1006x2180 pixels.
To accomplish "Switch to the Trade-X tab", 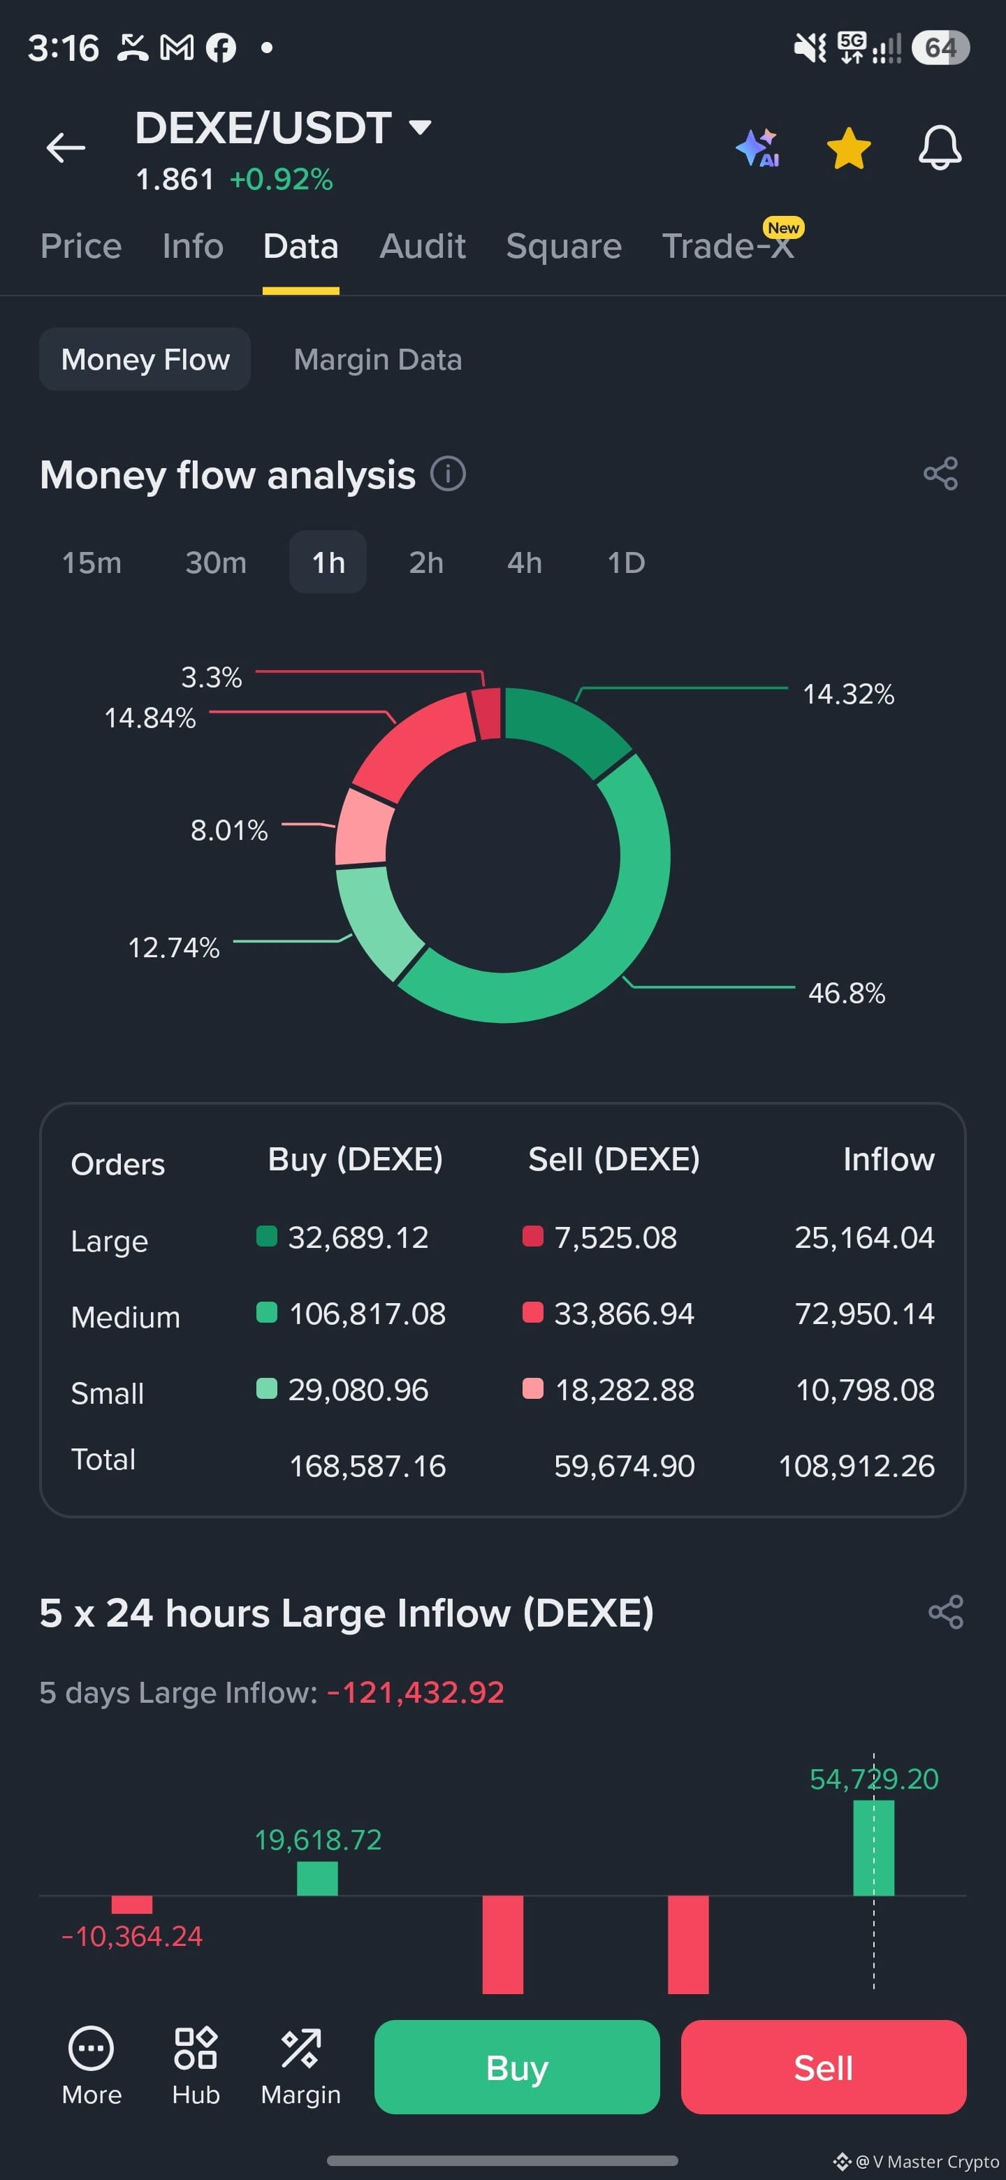I will pyautogui.click(x=729, y=246).
